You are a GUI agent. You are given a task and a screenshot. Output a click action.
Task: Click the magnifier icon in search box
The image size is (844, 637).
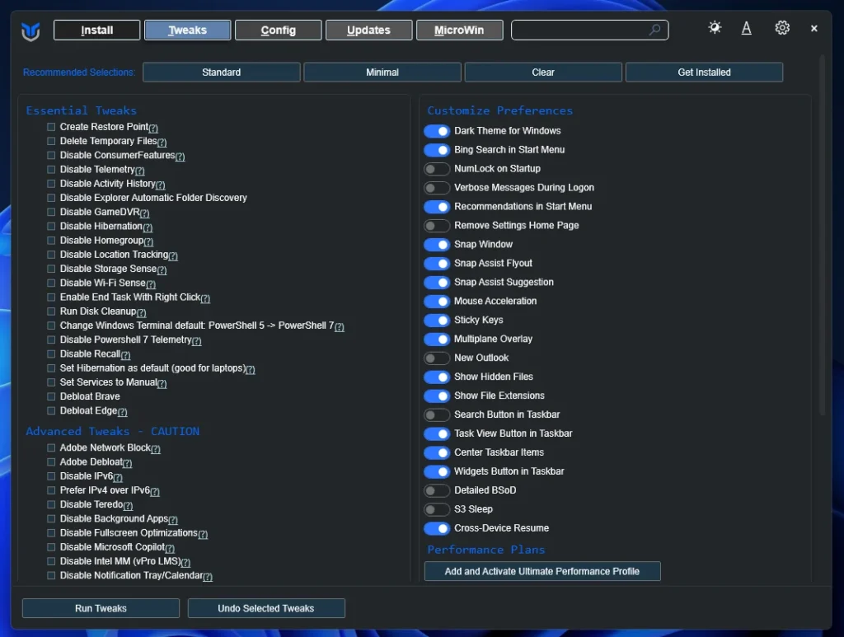point(654,30)
